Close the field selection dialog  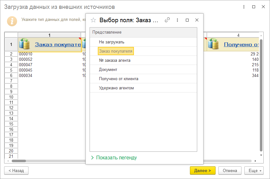(197, 20)
